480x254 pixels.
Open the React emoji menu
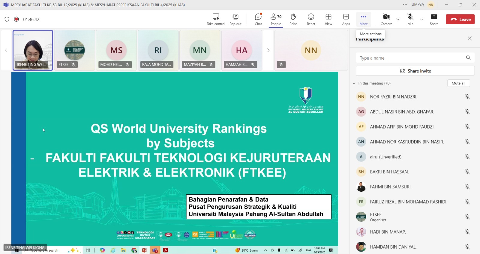tap(311, 19)
